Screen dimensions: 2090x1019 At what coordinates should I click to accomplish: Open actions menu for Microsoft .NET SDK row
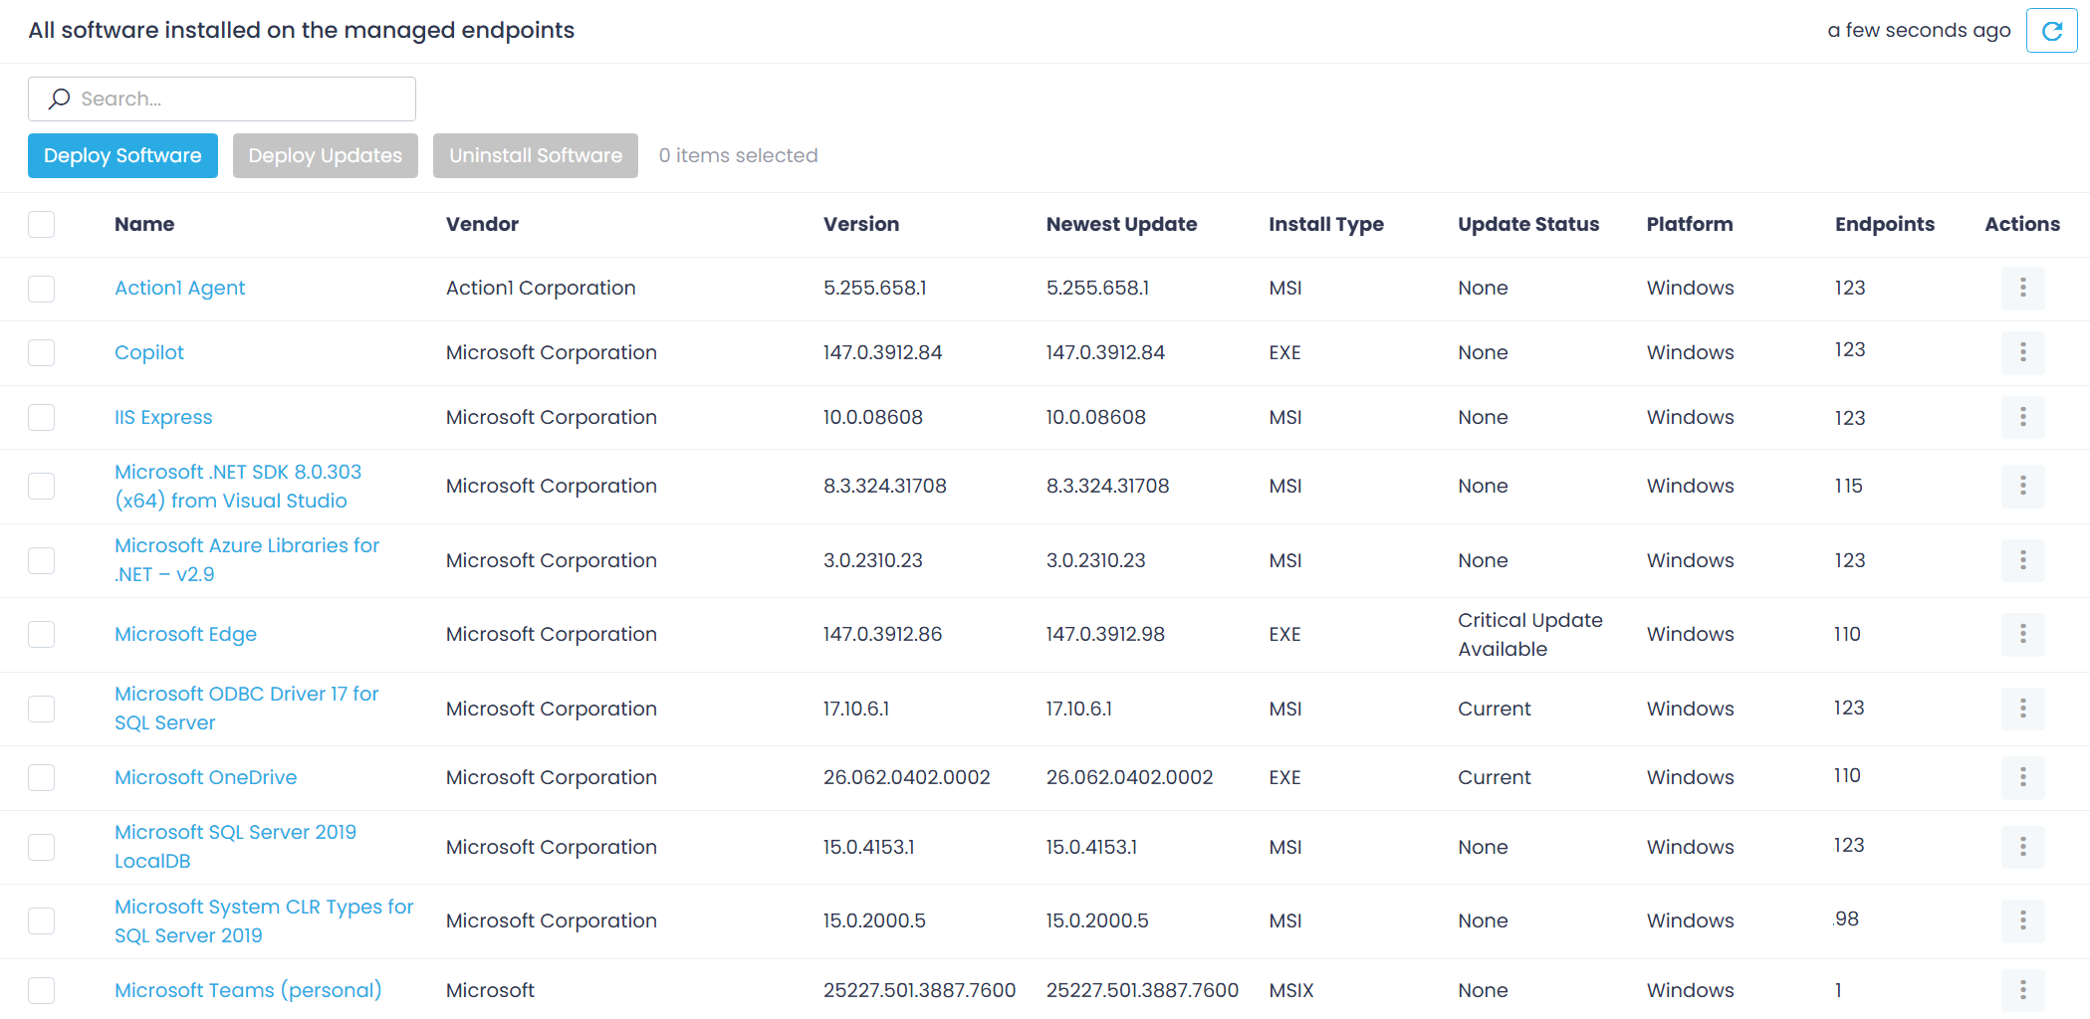[x=2022, y=486]
